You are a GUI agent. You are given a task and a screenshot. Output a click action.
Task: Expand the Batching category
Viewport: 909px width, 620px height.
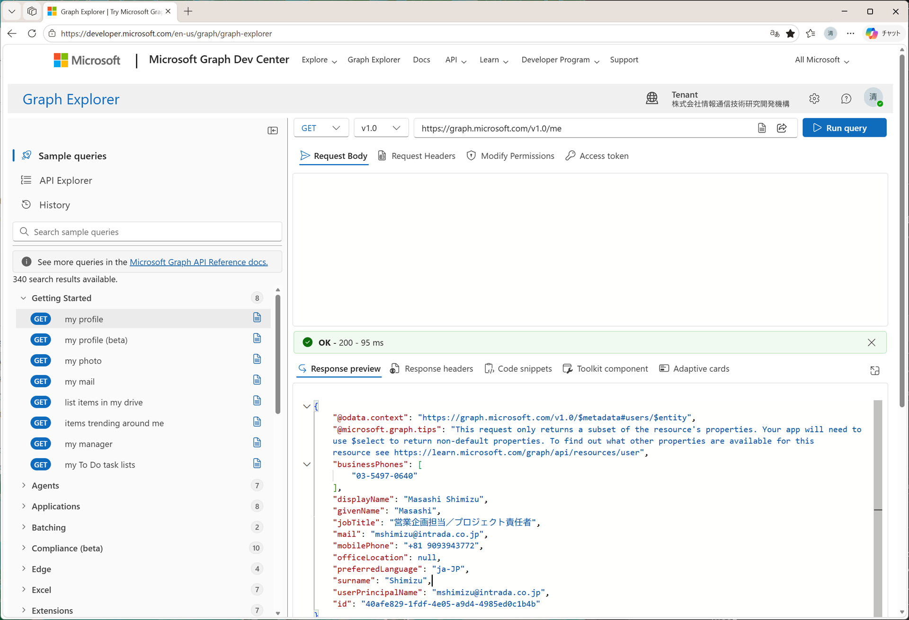click(x=23, y=527)
